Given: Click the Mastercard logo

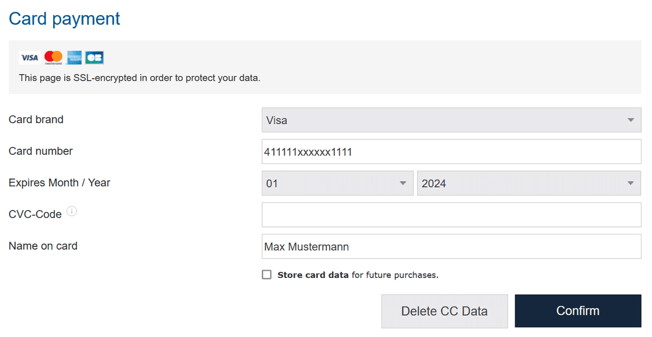Looking at the screenshot, I should click(x=53, y=58).
